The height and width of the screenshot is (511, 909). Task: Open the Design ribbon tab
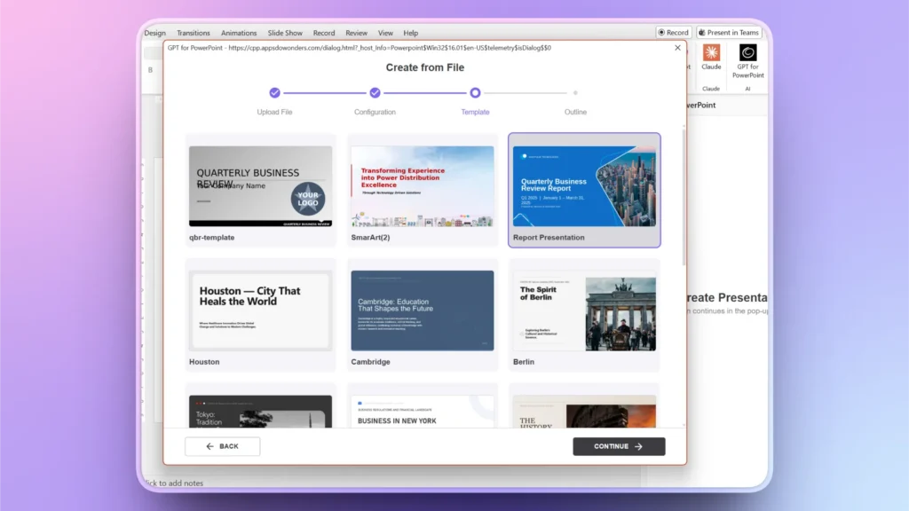point(154,33)
